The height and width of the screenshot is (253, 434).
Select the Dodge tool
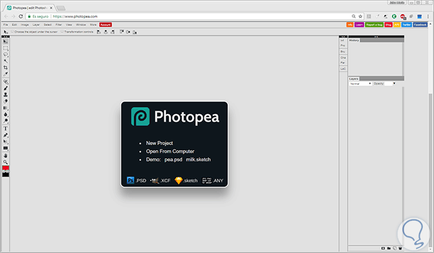coord(6,121)
